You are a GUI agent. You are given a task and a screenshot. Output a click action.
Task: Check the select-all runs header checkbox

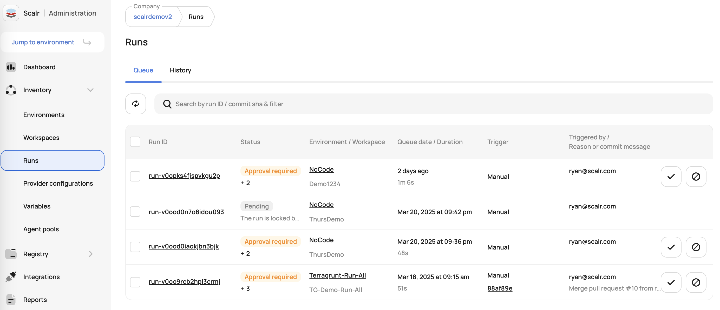pyautogui.click(x=135, y=142)
